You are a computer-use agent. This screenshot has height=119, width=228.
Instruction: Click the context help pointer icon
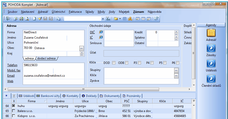tap(156, 19)
